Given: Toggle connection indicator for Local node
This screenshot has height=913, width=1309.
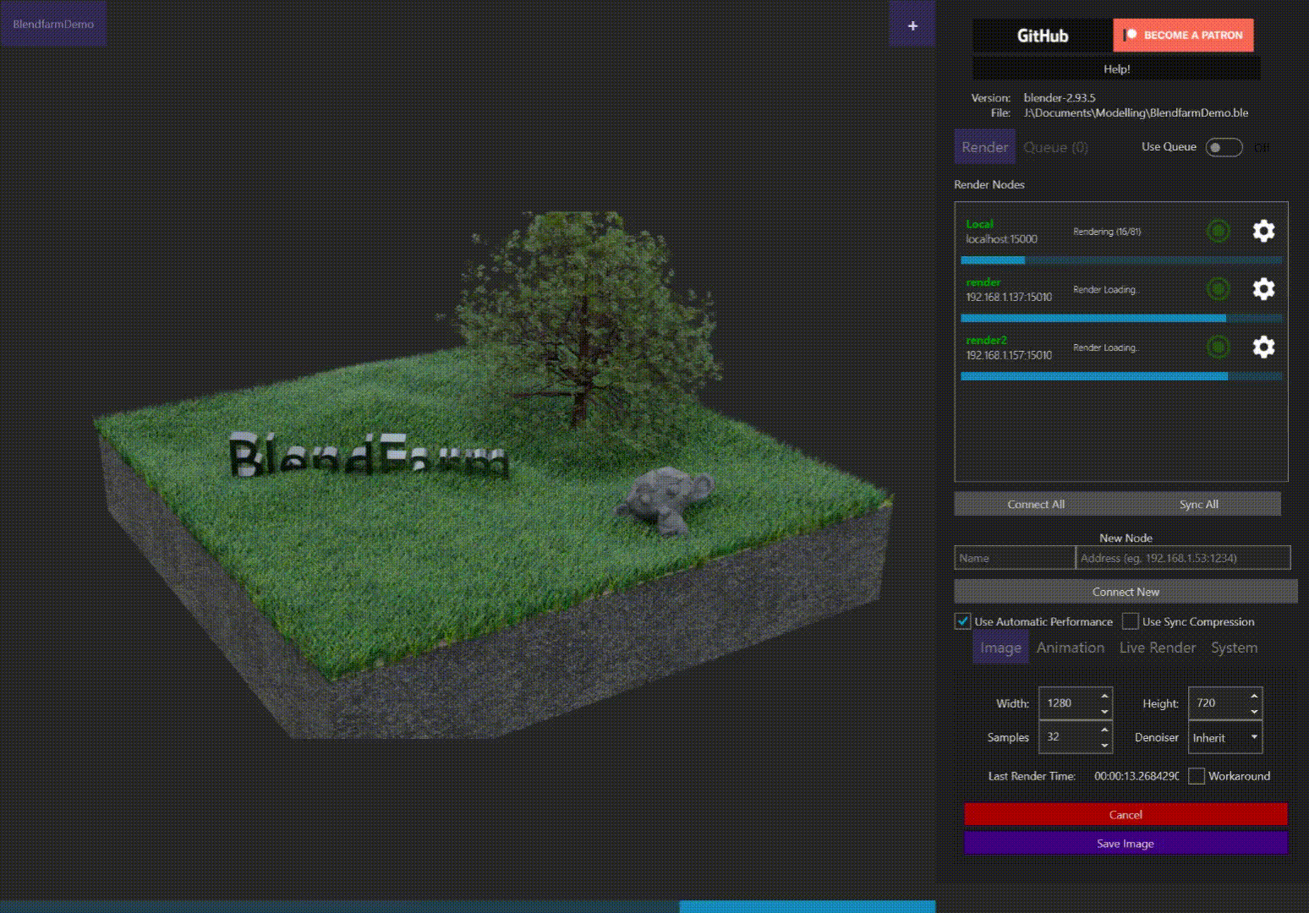Looking at the screenshot, I should 1218,231.
